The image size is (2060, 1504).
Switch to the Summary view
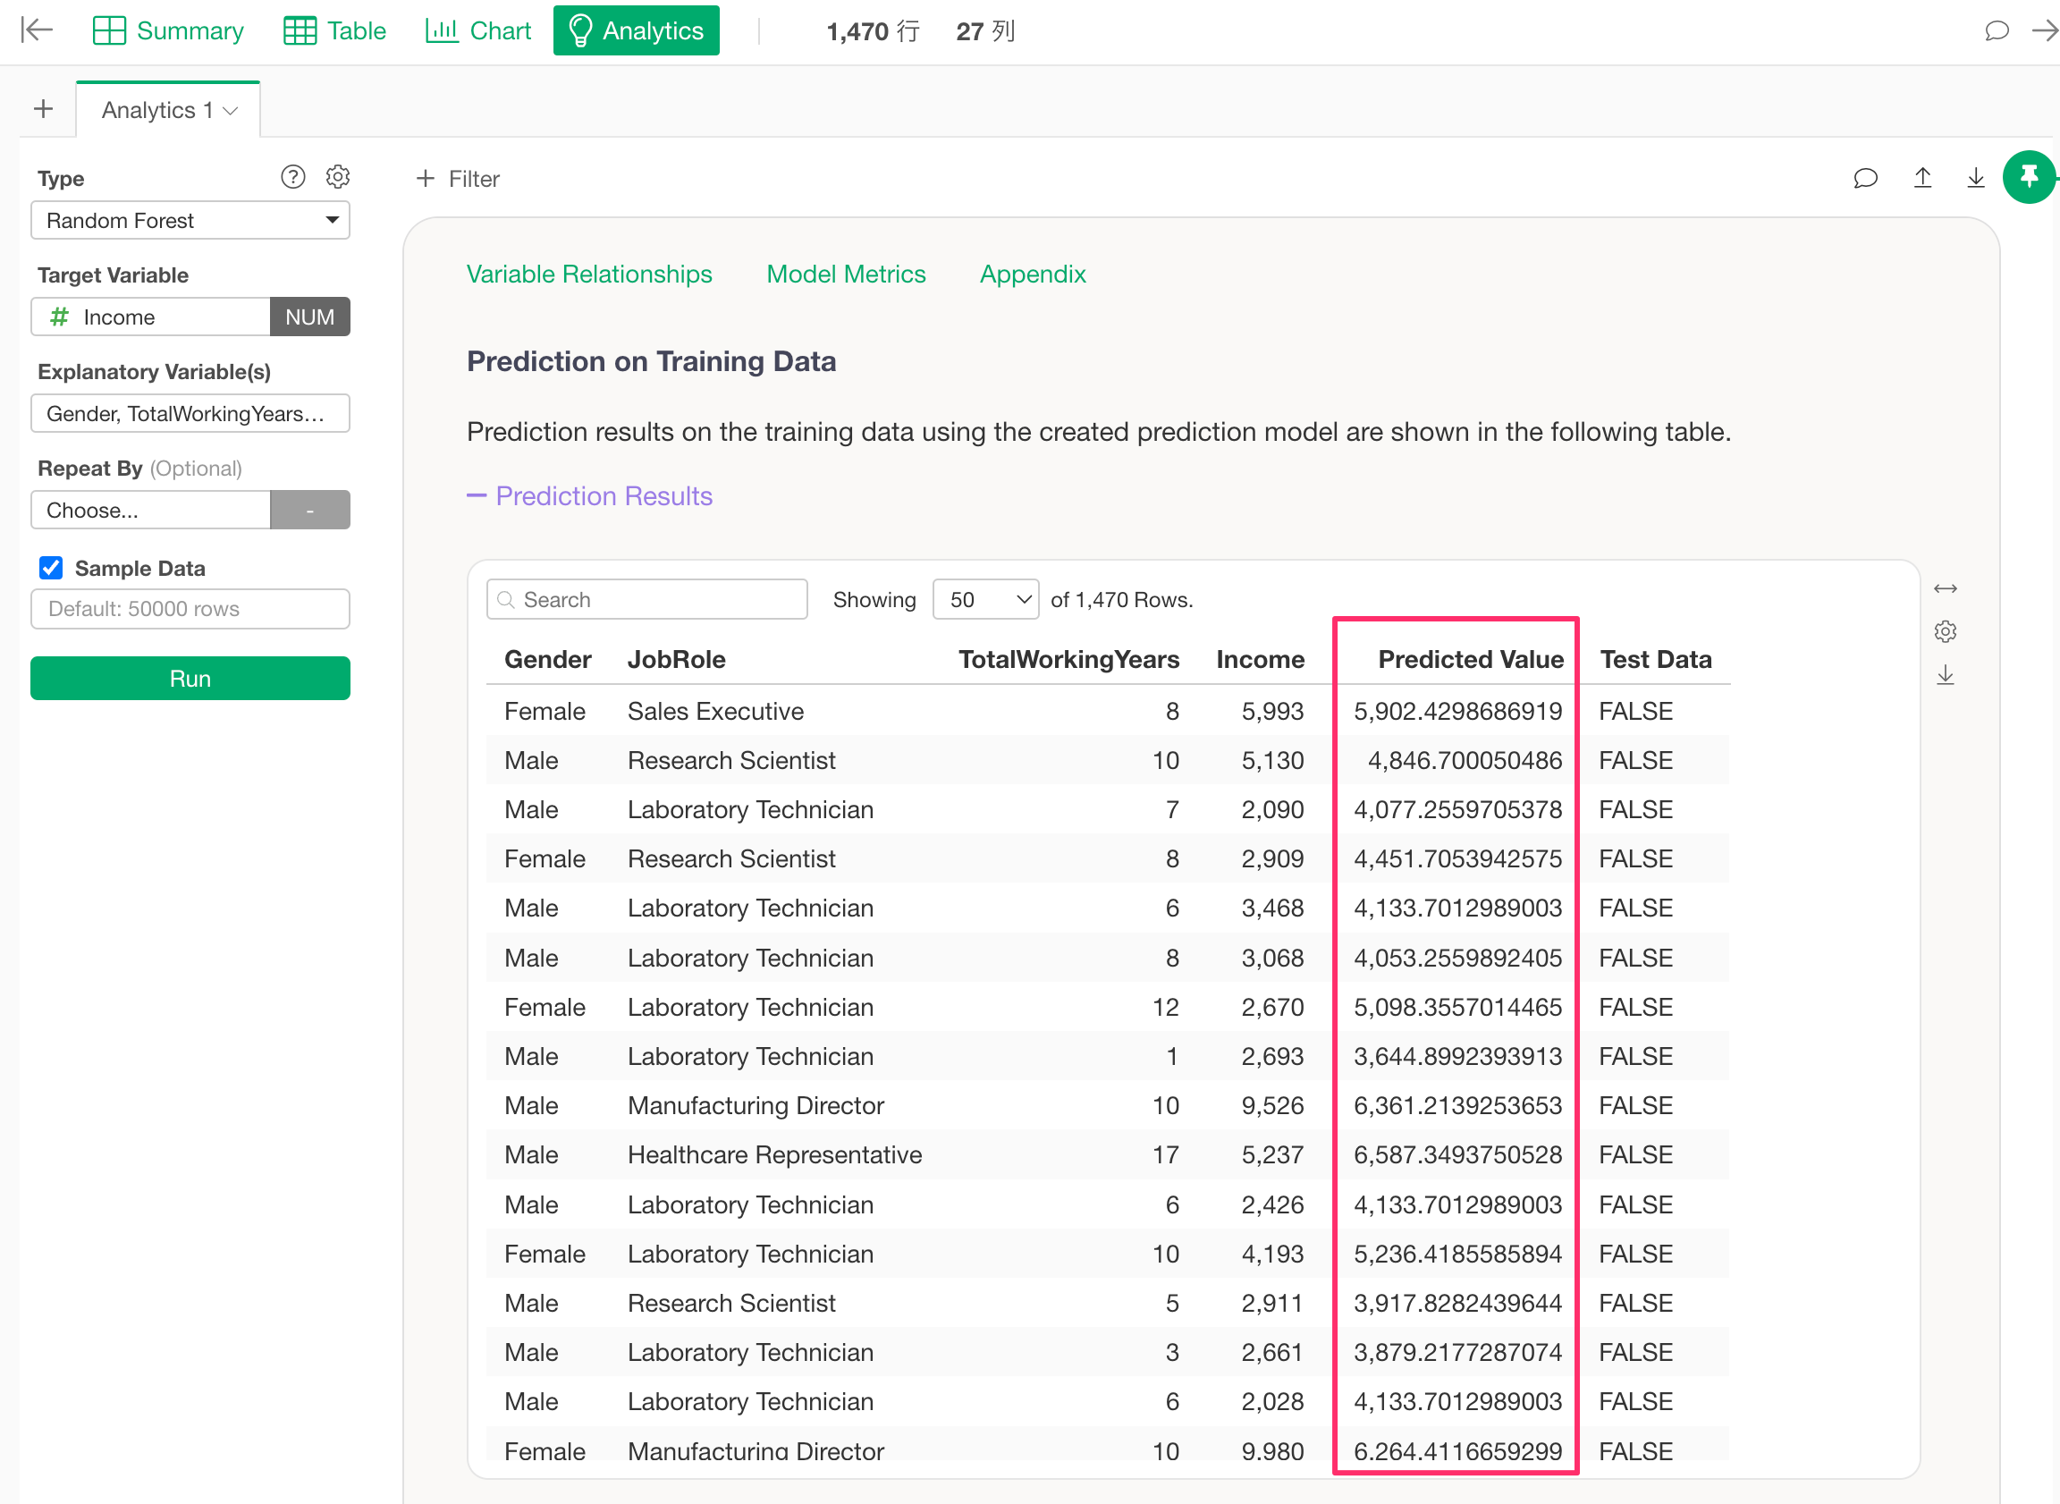[168, 31]
